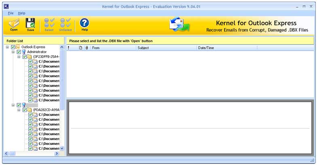Screen dimensions: 317x165
Task: Toggle checkbox of the unnamed second identity
Action: (x=19, y=105)
